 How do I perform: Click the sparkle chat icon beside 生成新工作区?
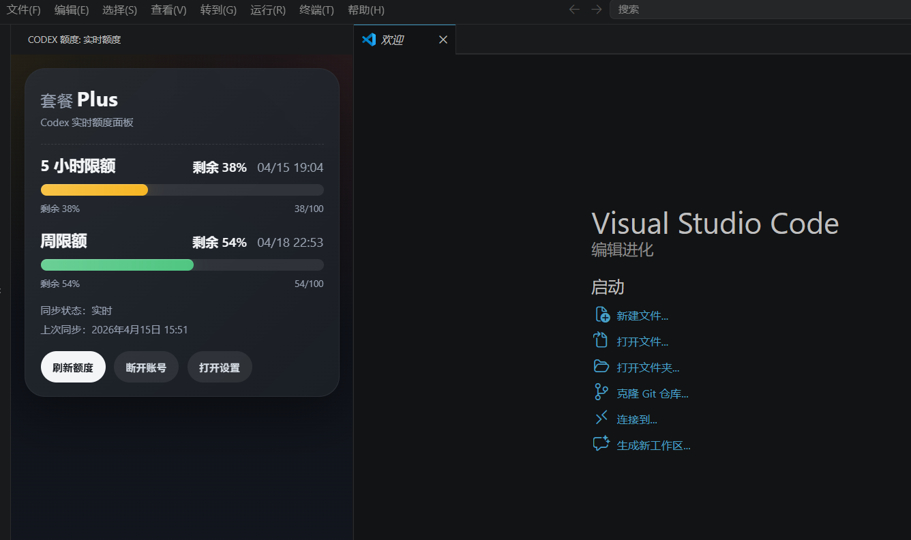601,444
